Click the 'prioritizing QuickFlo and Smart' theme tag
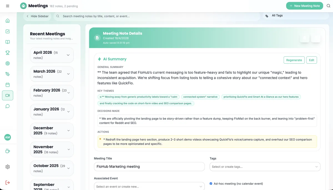 pos(261,97)
